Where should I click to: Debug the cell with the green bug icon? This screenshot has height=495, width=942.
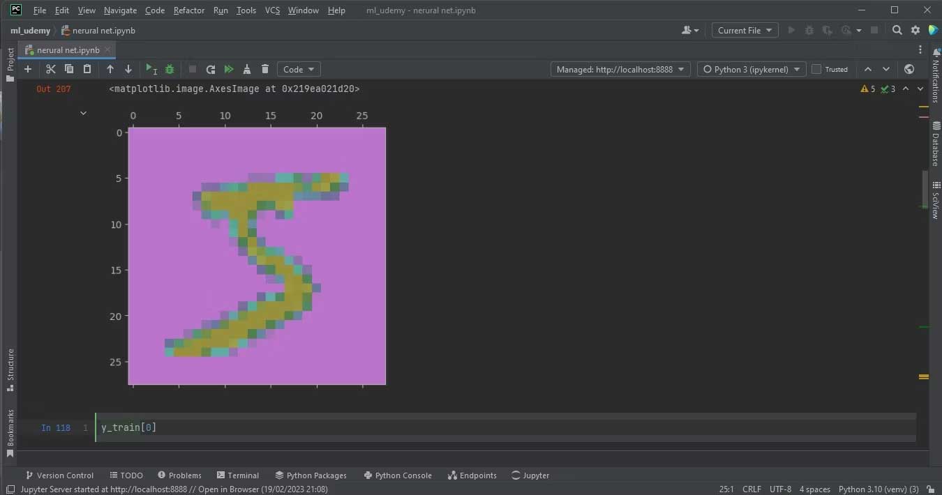click(x=170, y=69)
